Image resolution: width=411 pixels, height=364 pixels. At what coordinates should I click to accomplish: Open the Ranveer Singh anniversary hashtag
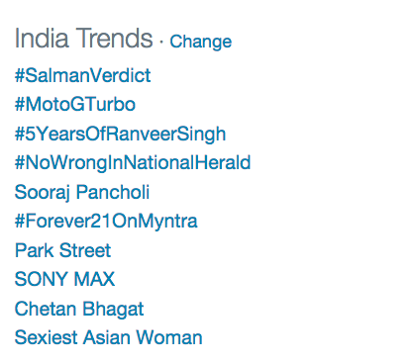pos(121,134)
